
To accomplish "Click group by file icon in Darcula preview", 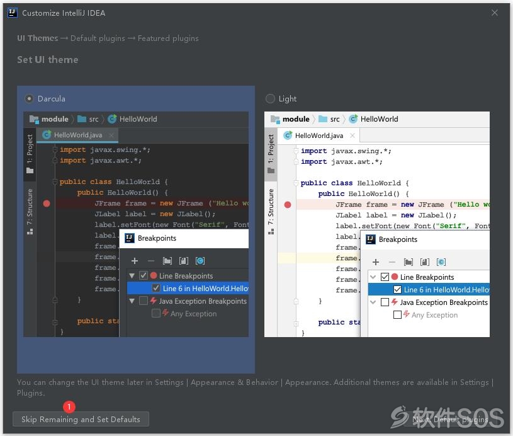I will point(184,261).
